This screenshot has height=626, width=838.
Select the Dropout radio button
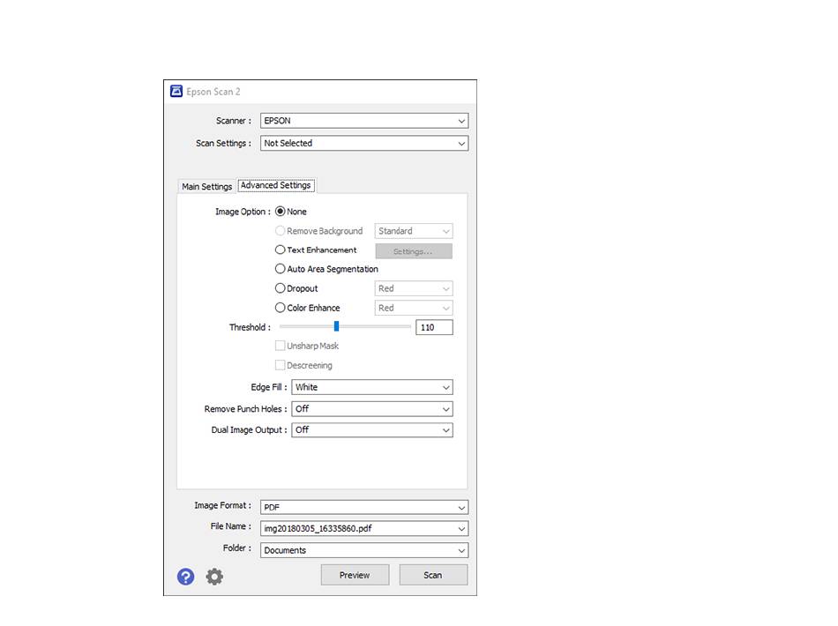point(280,288)
